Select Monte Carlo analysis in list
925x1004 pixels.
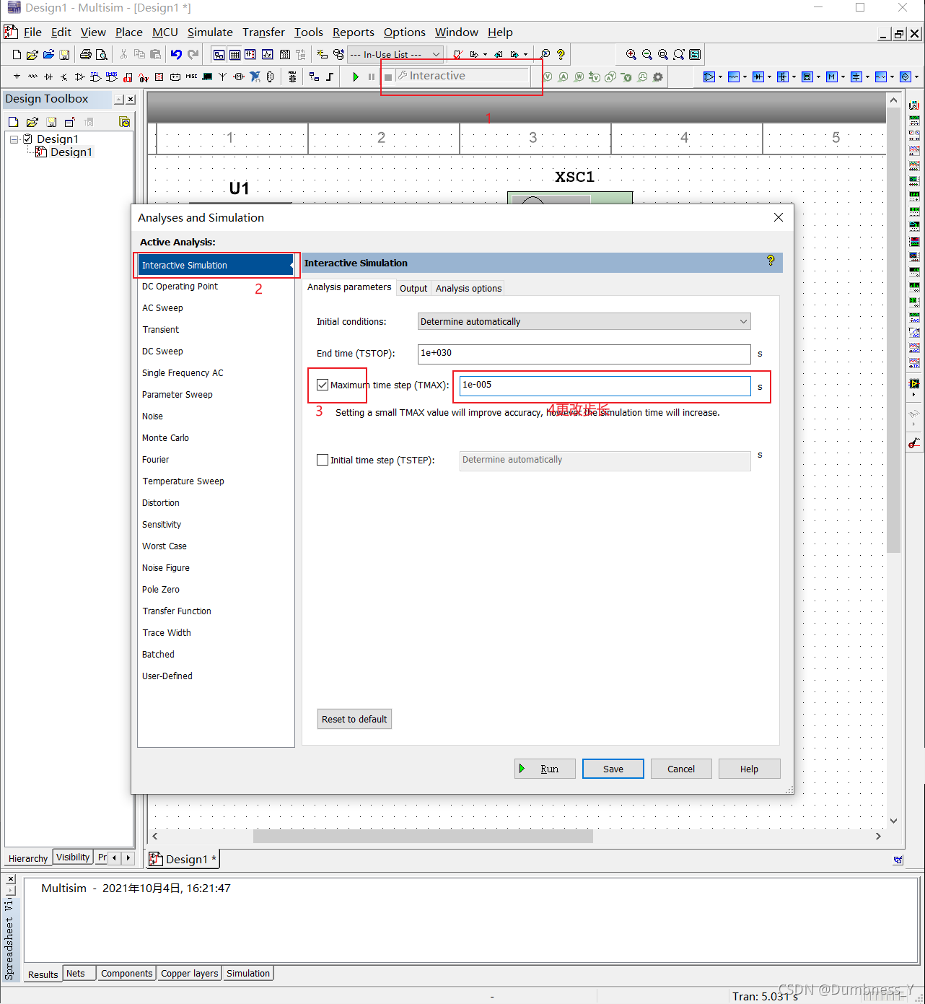(x=165, y=437)
